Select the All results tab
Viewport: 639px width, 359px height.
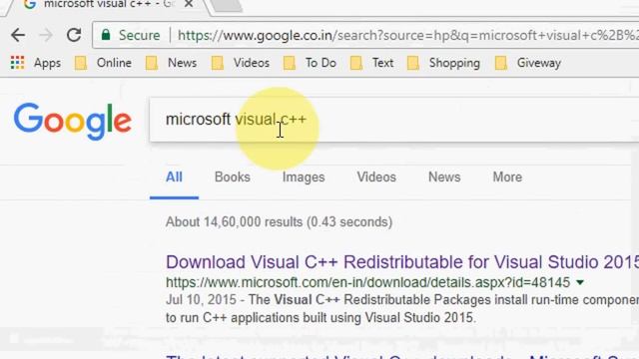pos(174,178)
